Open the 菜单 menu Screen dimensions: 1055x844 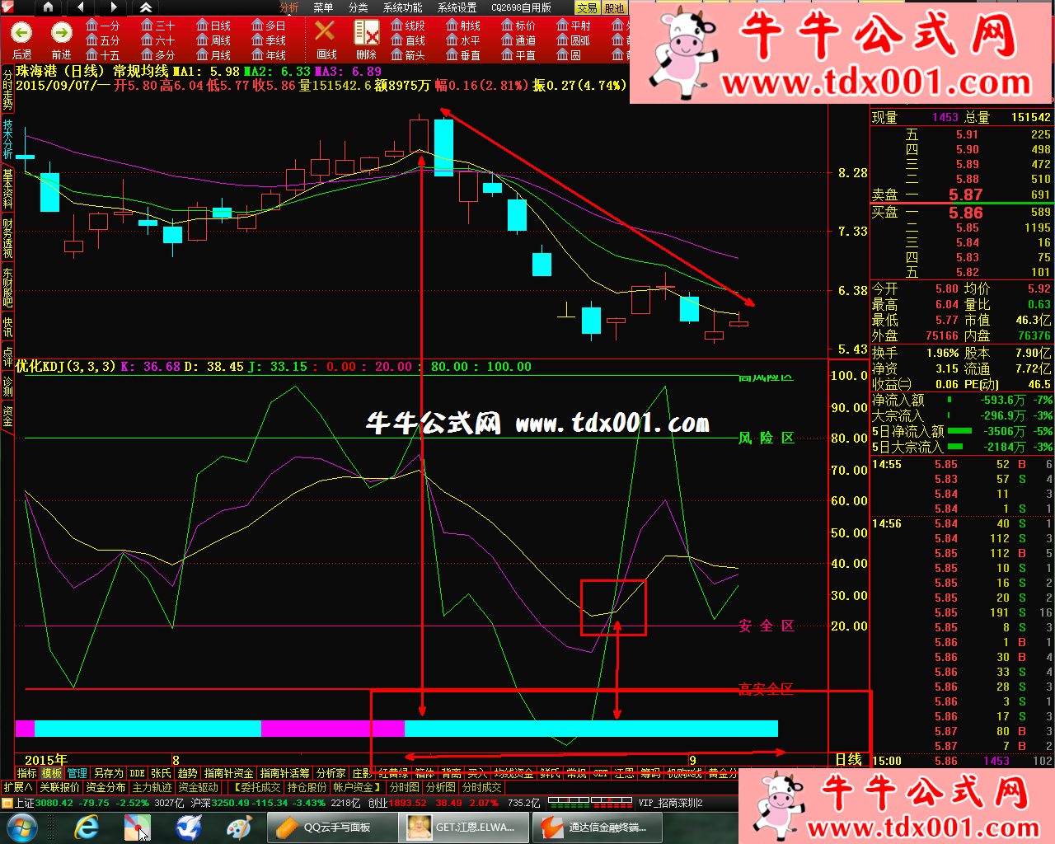323,7
